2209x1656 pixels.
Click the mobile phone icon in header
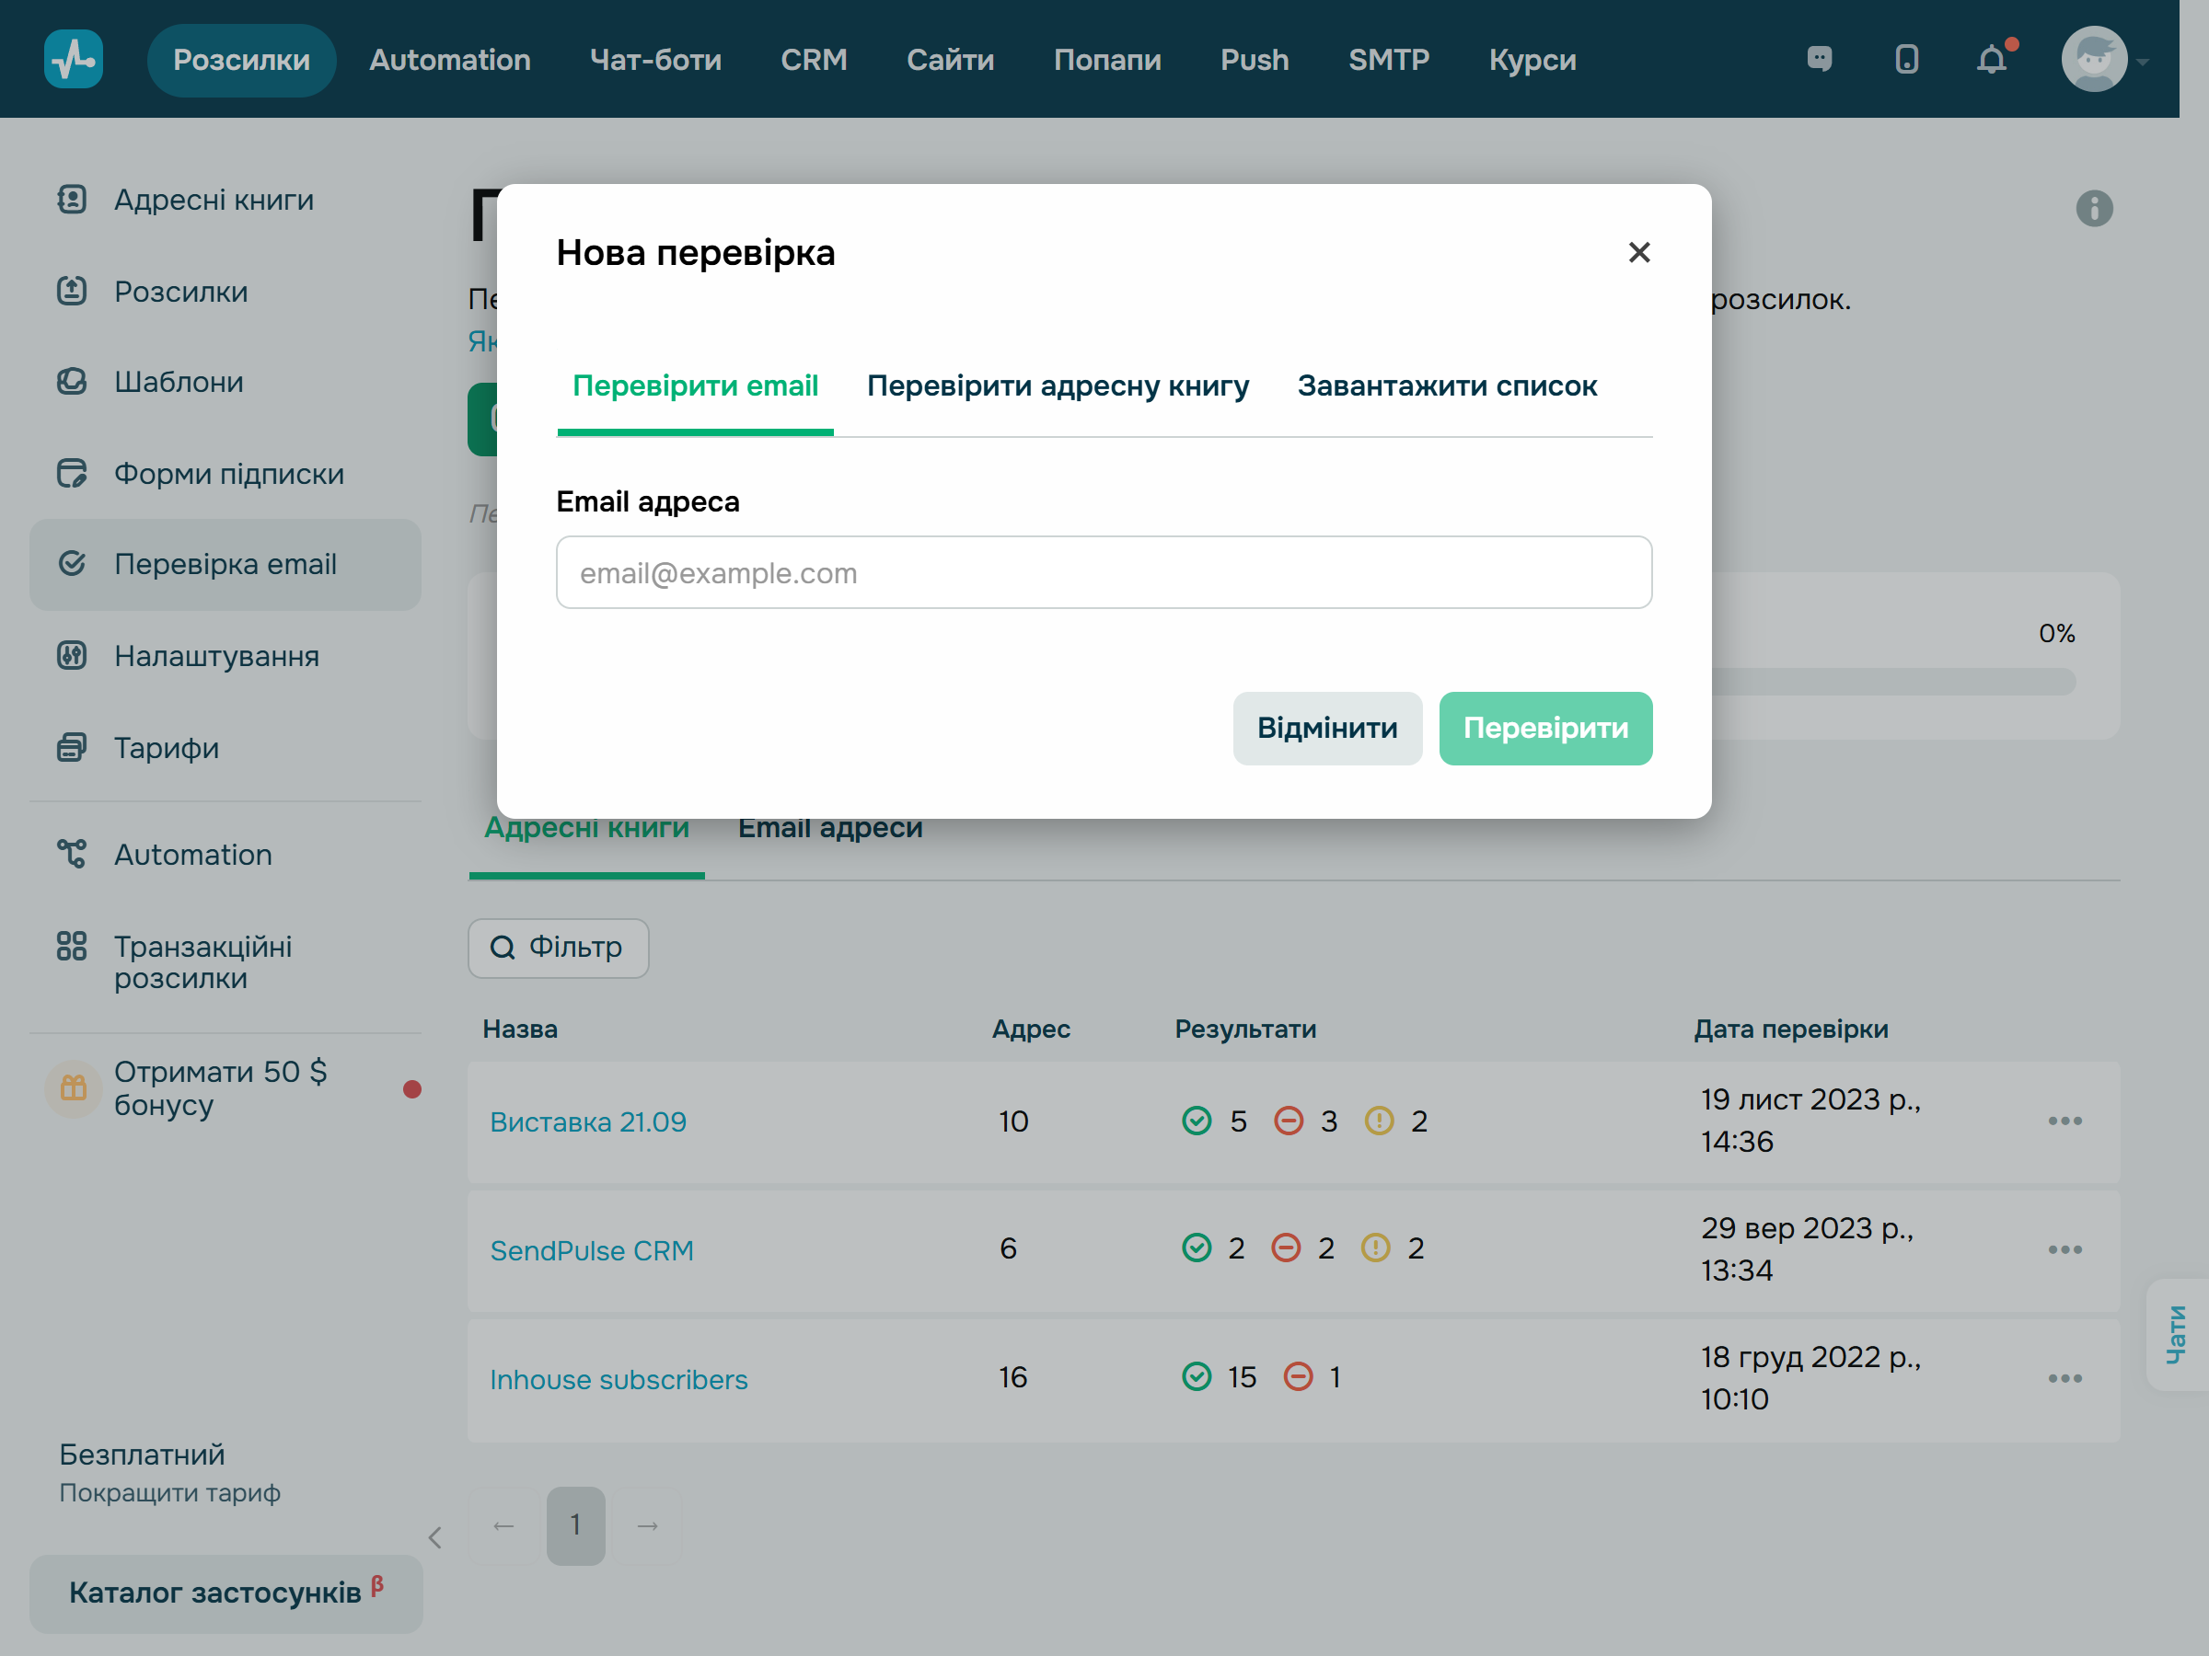point(1906,60)
